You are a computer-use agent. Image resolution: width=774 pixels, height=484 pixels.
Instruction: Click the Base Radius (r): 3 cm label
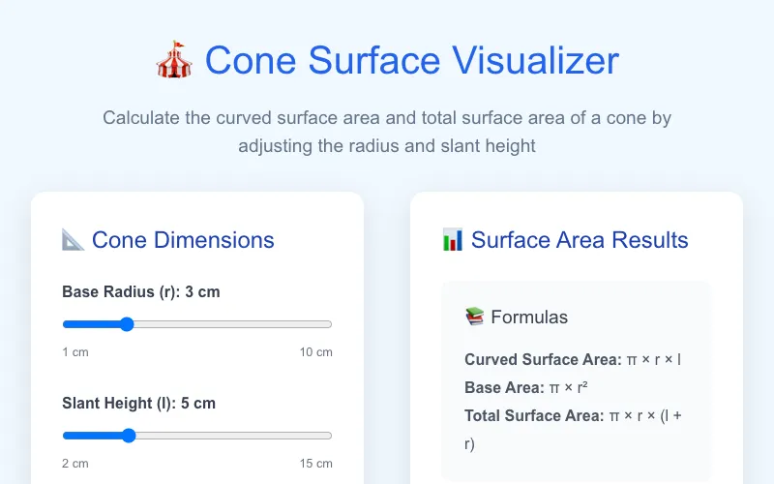point(141,292)
